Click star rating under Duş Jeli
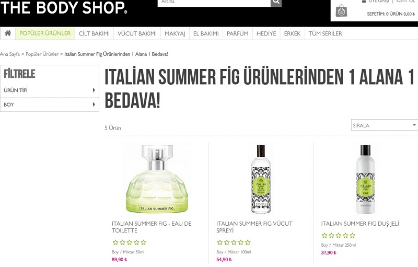Viewport: 418px width, 267px height. (338, 235)
